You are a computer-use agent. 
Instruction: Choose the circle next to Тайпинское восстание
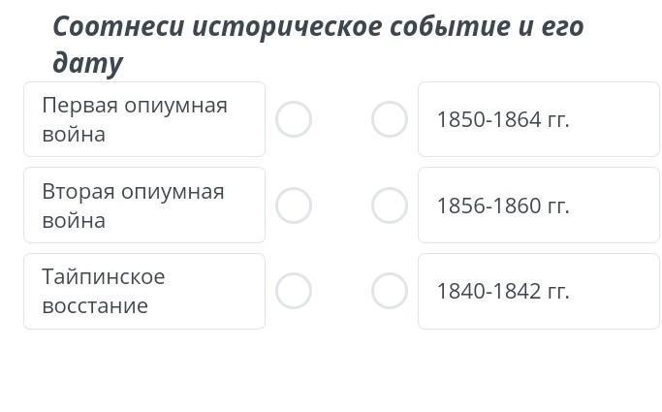point(294,291)
